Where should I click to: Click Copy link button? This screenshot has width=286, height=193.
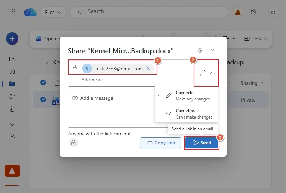pyautogui.click(x=161, y=143)
